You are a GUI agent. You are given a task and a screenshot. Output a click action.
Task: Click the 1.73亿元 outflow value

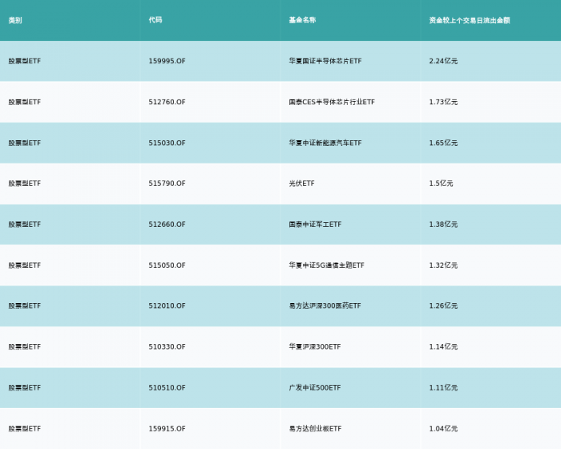coord(443,102)
